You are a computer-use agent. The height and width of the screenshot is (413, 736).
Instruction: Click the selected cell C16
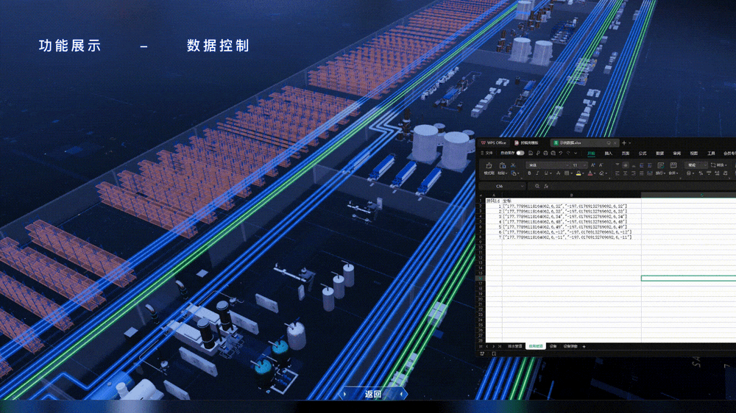pos(689,278)
